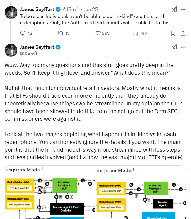Open more options menu on main tweet
Viewport: 191px width, 219px height.
183,47
